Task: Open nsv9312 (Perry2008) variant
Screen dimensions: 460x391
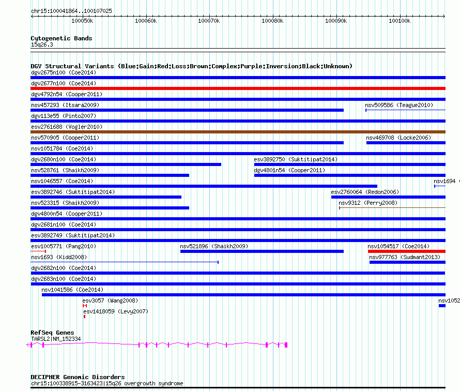Action: click(368, 203)
